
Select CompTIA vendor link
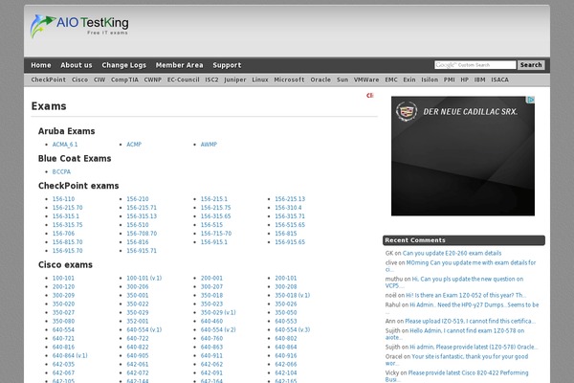click(x=124, y=79)
